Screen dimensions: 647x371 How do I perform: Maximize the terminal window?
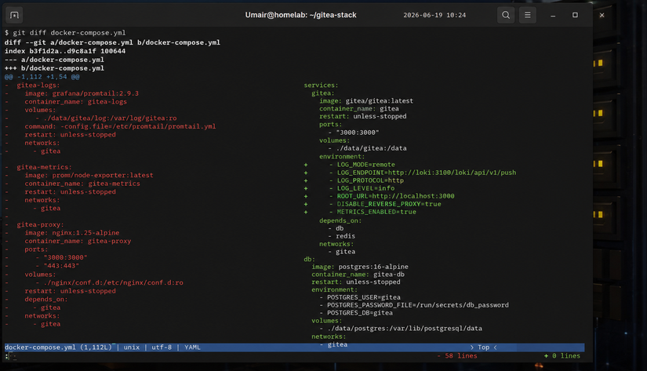click(x=575, y=15)
